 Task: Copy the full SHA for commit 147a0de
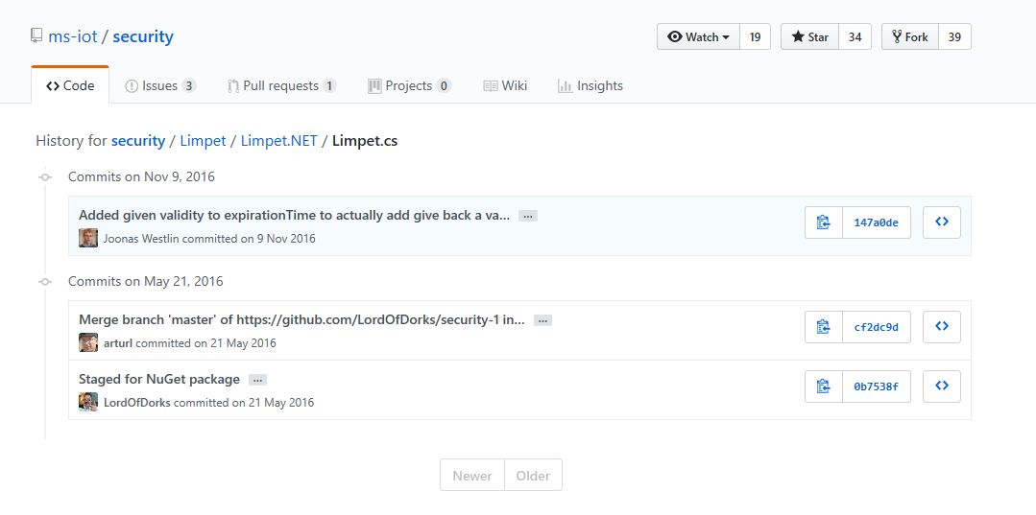pyautogui.click(x=823, y=222)
